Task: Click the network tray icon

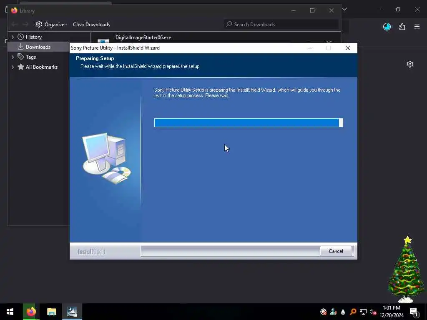Action: pyautogui.click(x=363, y=312)
